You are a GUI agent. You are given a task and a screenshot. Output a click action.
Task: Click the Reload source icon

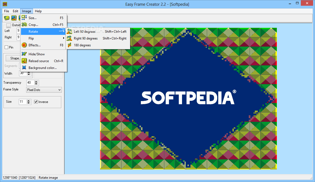coord(24,61)
